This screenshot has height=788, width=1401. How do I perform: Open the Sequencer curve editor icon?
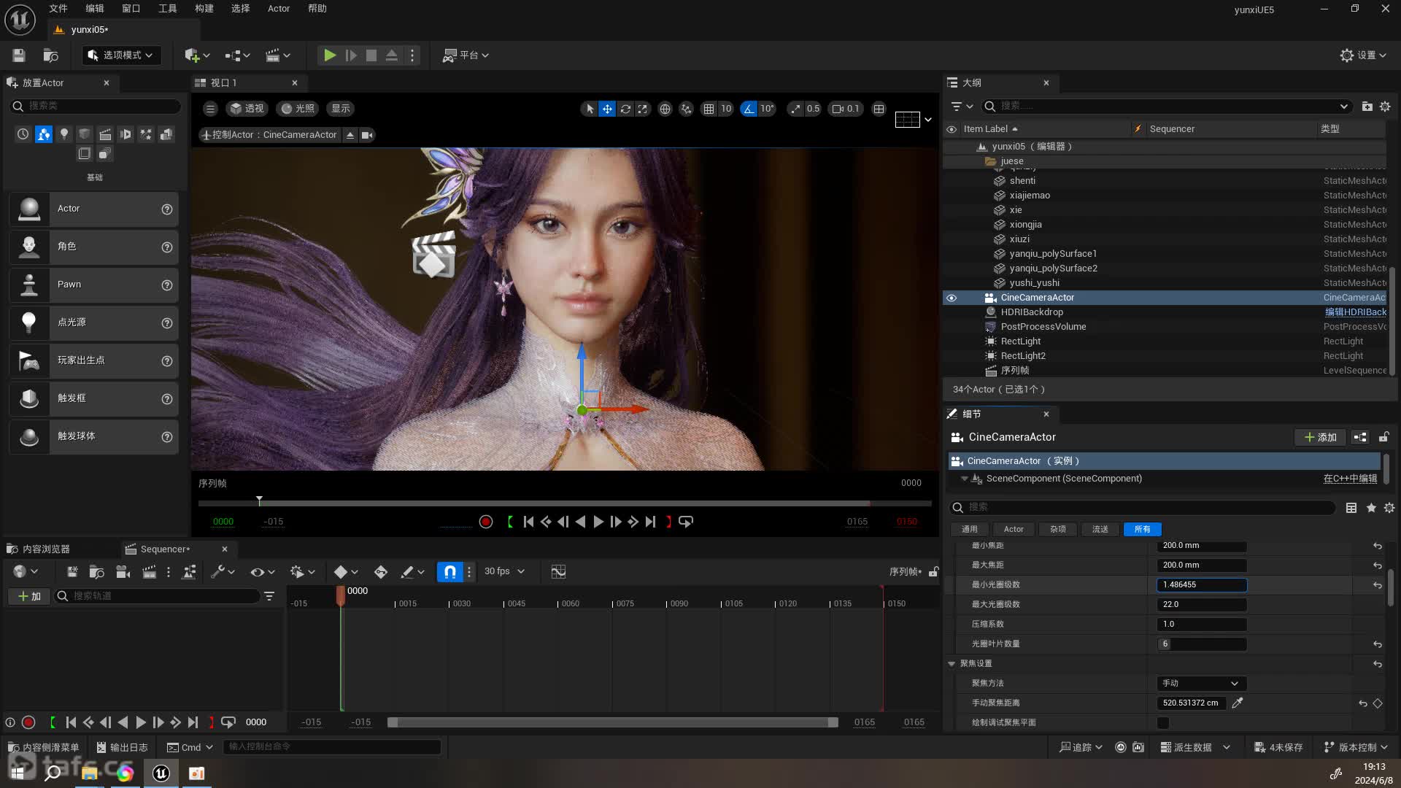pos(558,572)
